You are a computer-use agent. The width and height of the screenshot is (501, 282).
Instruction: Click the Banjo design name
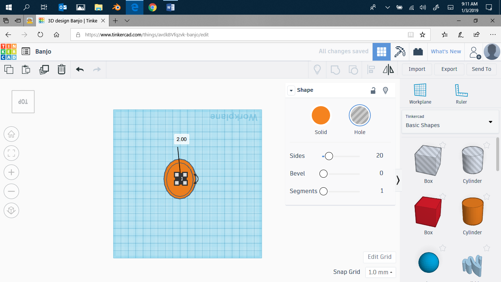43,52
